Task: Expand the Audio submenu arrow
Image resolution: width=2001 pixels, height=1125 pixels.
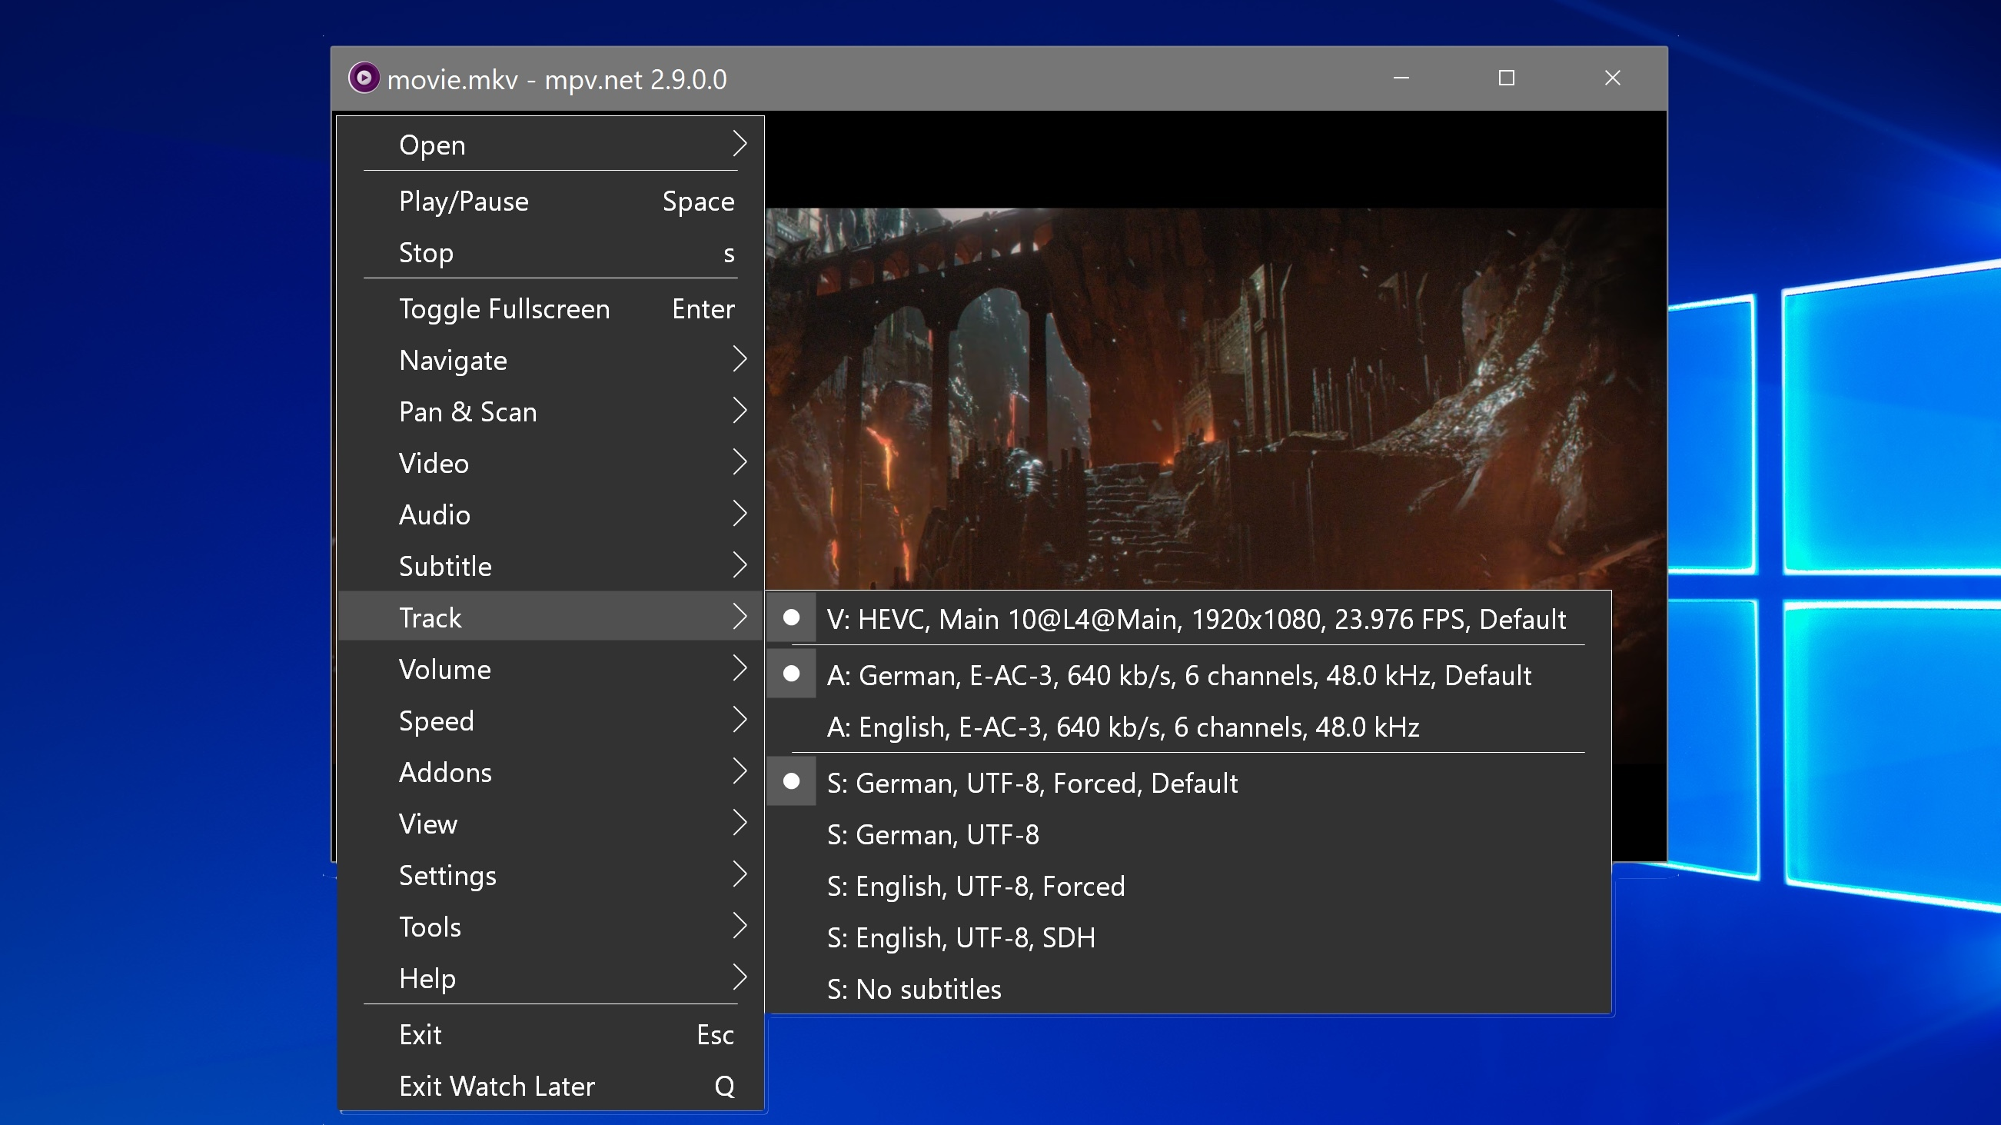Action: [739, 514]
